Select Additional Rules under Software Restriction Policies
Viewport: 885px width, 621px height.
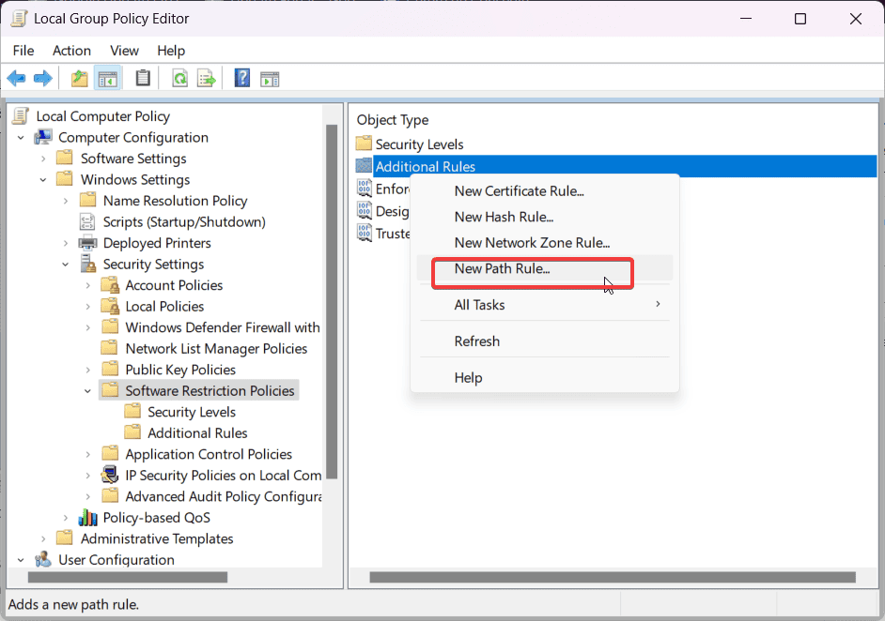pyautogui.click(x=197, y=432)
